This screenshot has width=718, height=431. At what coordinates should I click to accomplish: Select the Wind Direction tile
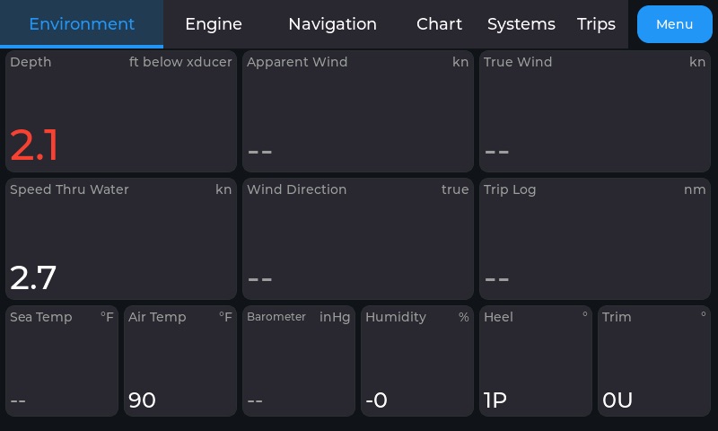(x=357, y=239)
